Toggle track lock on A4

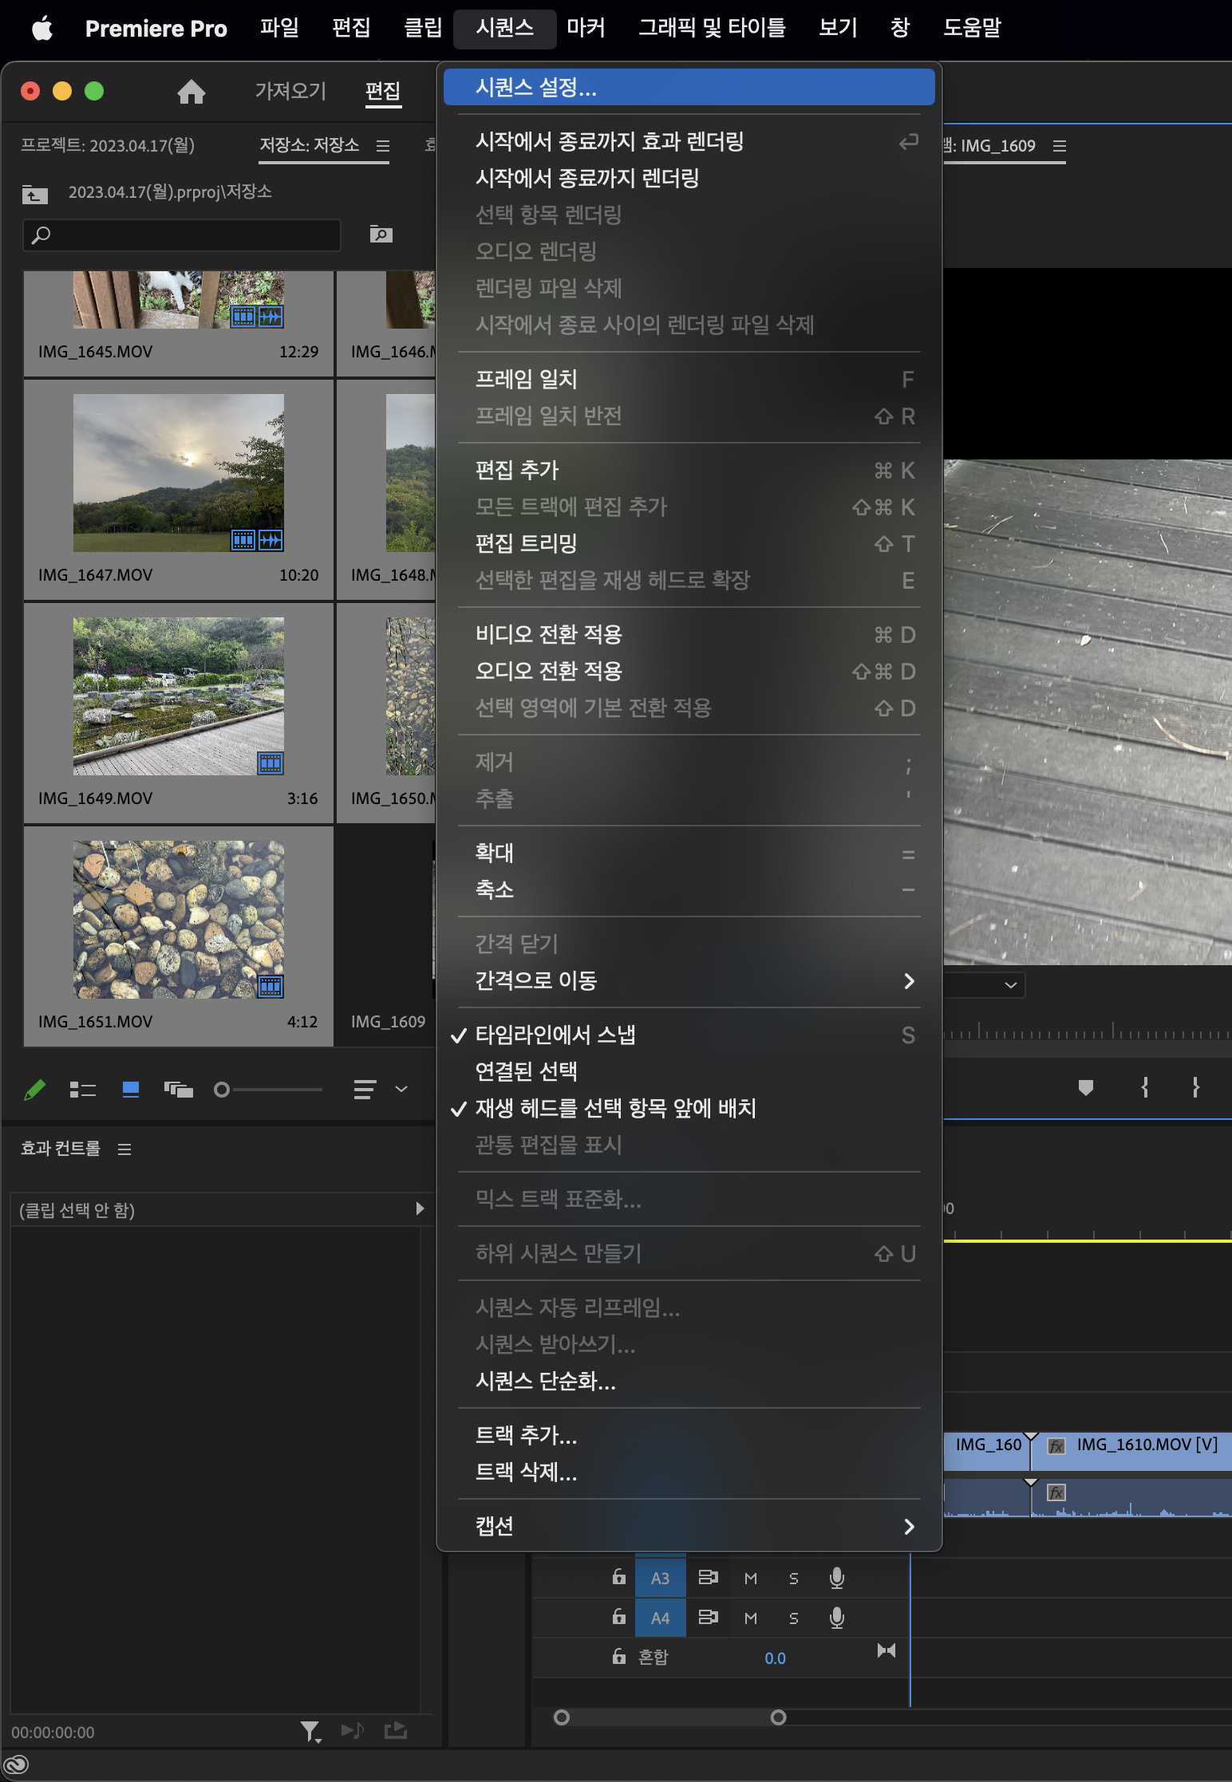tap(618, 1617)
